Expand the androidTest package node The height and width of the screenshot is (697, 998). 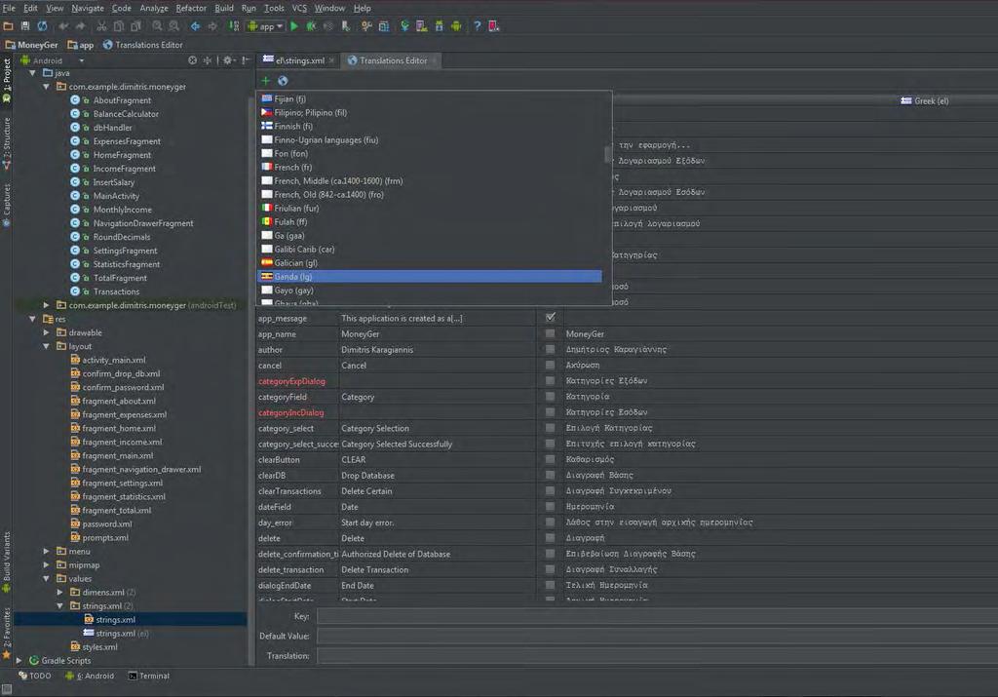[x=47, y=305]
